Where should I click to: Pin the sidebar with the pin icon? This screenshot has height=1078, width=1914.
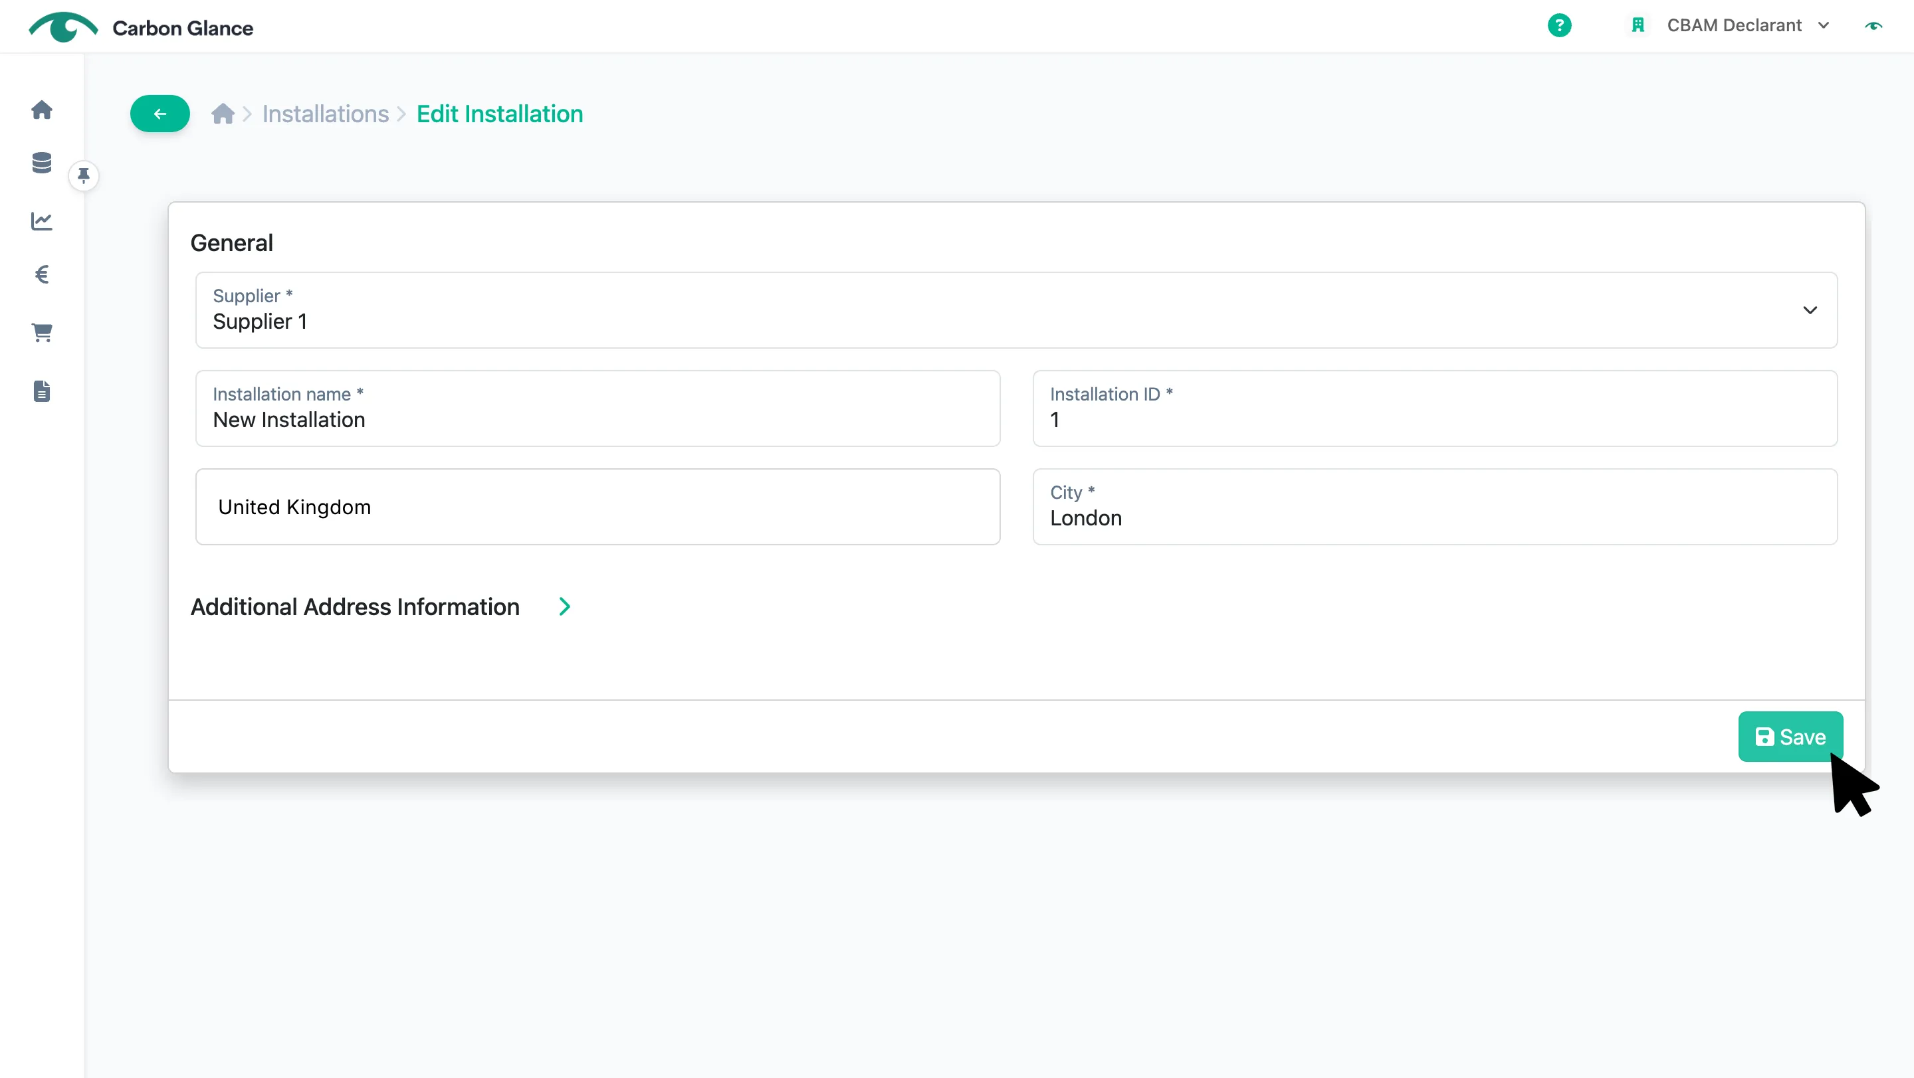pos(83,176)
